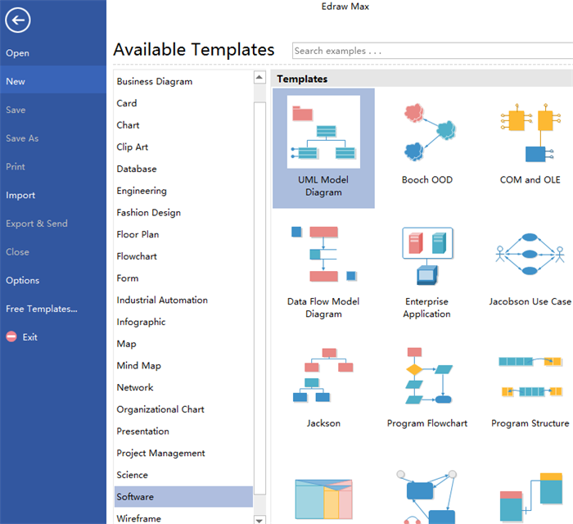This screenshot has width=573, height=524.
Task: Select Industrial Automation category
Action: [x=162, y=300]
